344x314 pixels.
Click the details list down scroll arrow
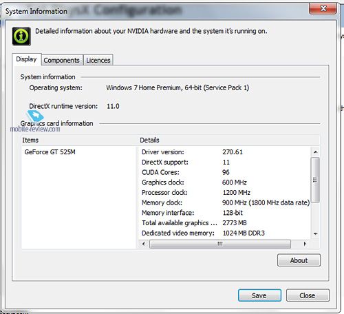point(316,233)
